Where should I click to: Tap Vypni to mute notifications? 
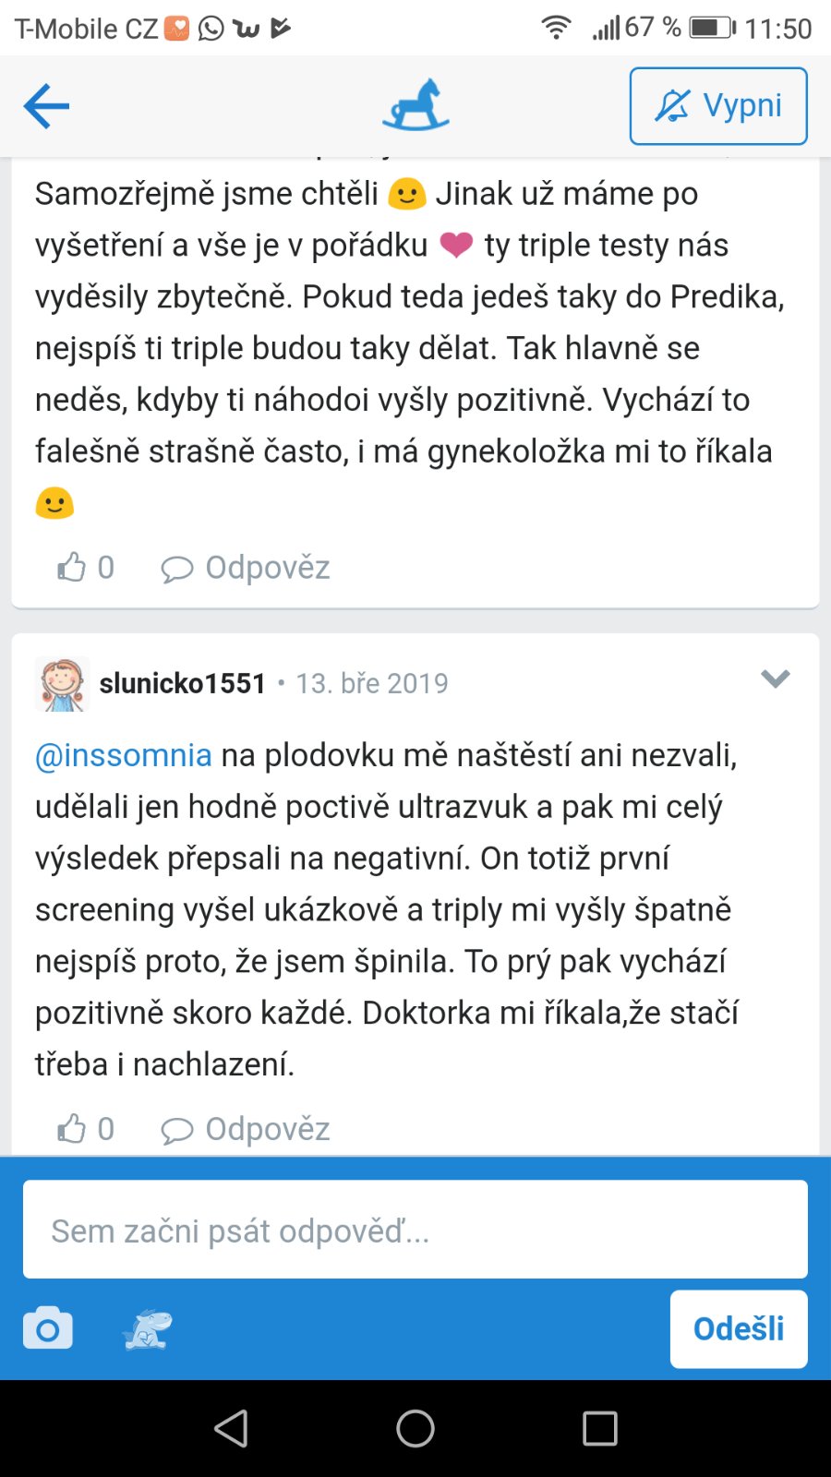[x=718, y=106]
